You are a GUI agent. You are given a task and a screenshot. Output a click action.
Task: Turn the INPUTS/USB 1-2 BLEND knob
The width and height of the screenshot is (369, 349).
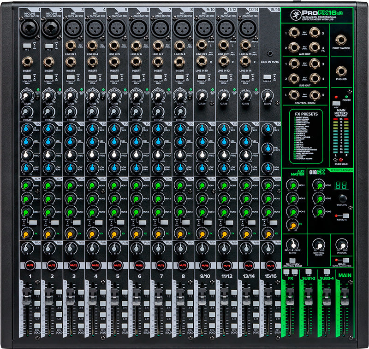click(x=293, y=243)
